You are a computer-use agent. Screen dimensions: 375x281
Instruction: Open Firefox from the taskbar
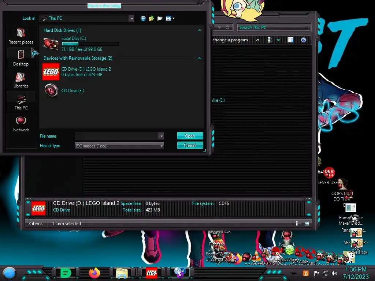94,273
